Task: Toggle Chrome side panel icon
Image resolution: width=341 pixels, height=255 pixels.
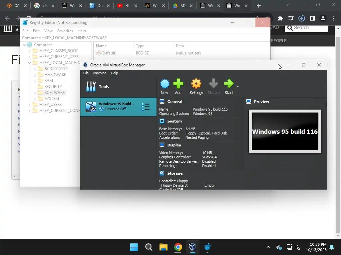Action: [312, 19]
